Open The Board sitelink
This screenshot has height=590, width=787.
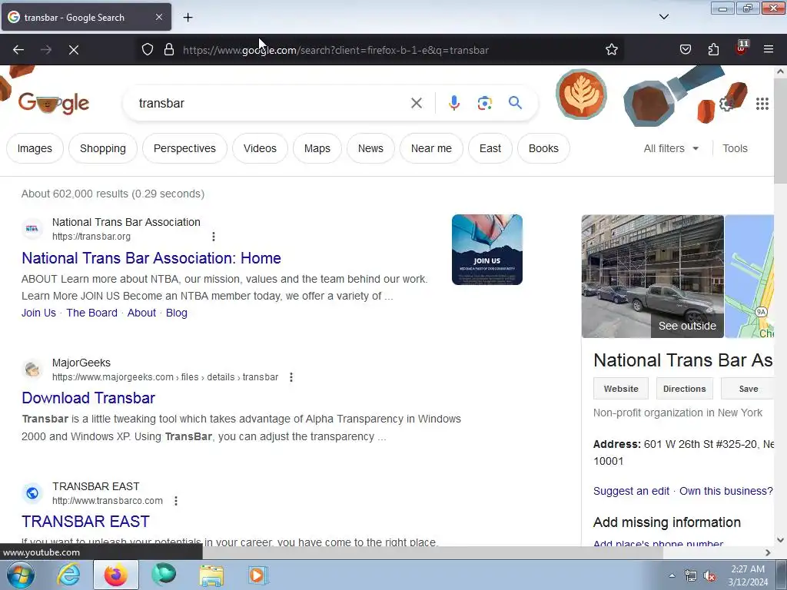92,313
